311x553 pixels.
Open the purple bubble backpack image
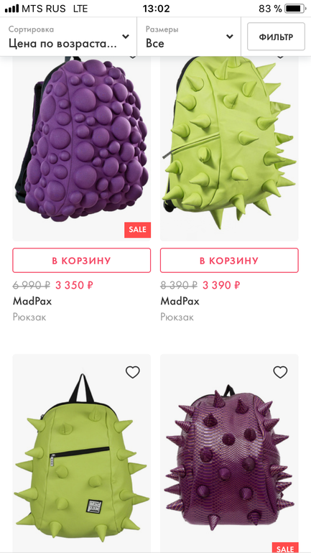81,148
